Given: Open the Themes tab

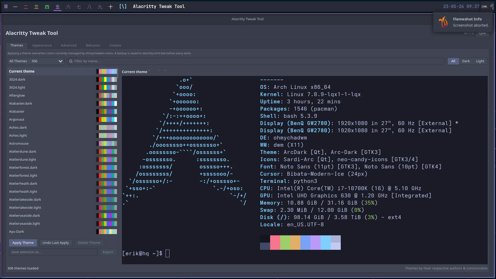Looking at the screenshot, I should (x=17, y=45).
